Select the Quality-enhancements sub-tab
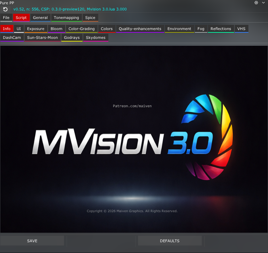The height and width of the screenshot is (253, 268). point(140,29)
